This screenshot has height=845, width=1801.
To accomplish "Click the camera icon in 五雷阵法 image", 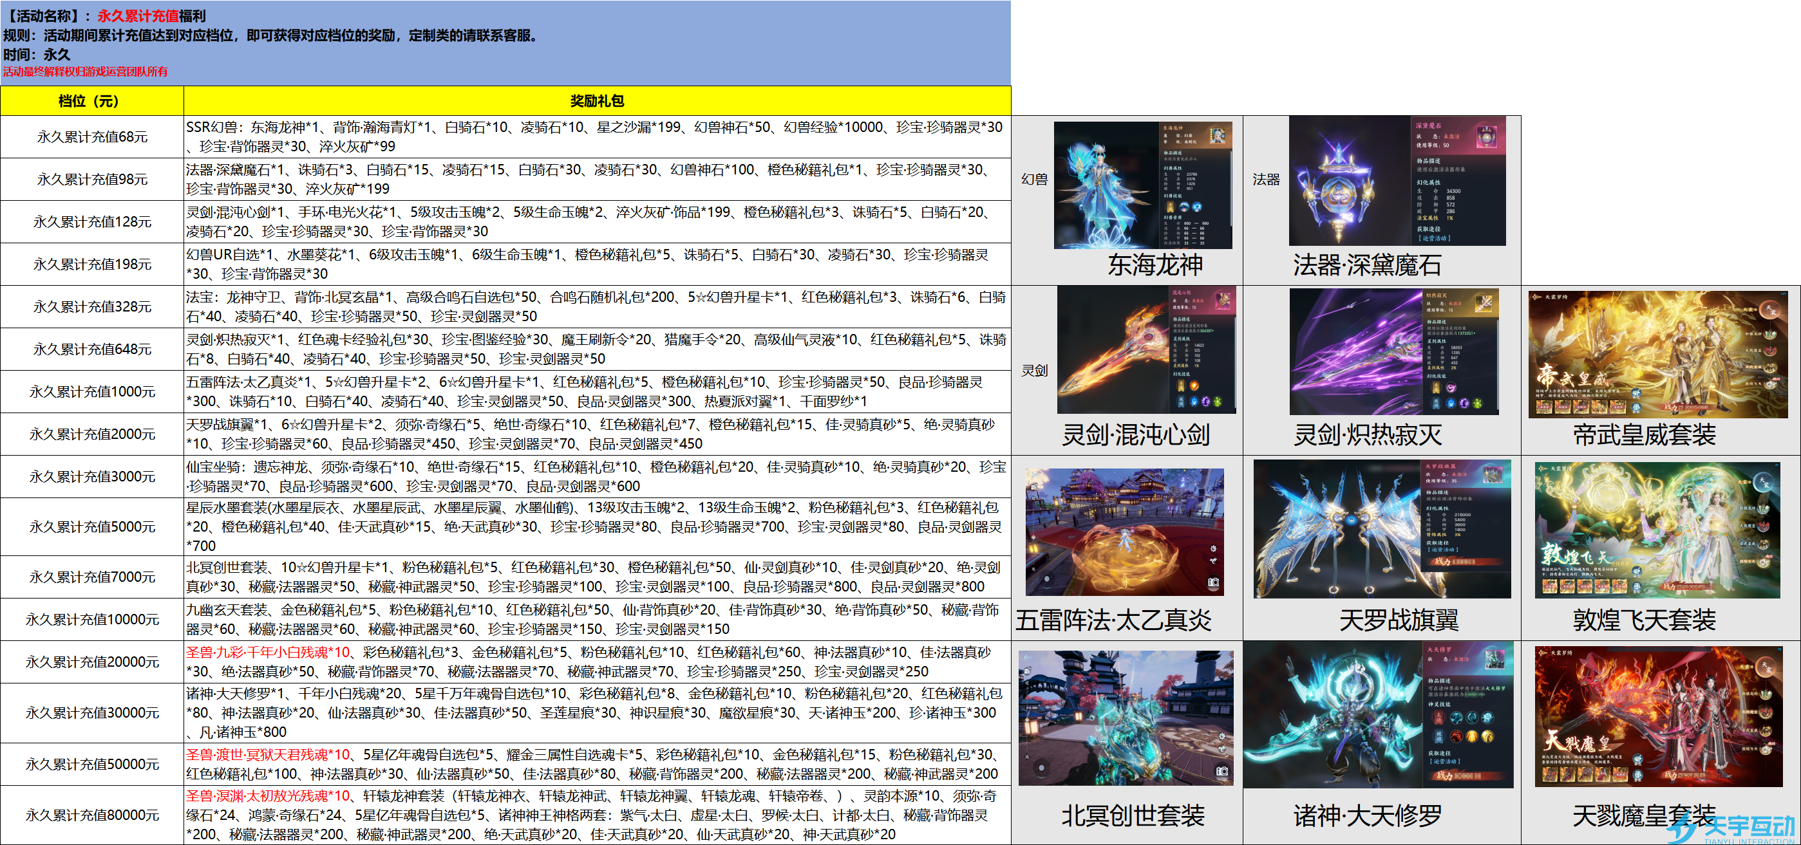I will click(1213, 582).
